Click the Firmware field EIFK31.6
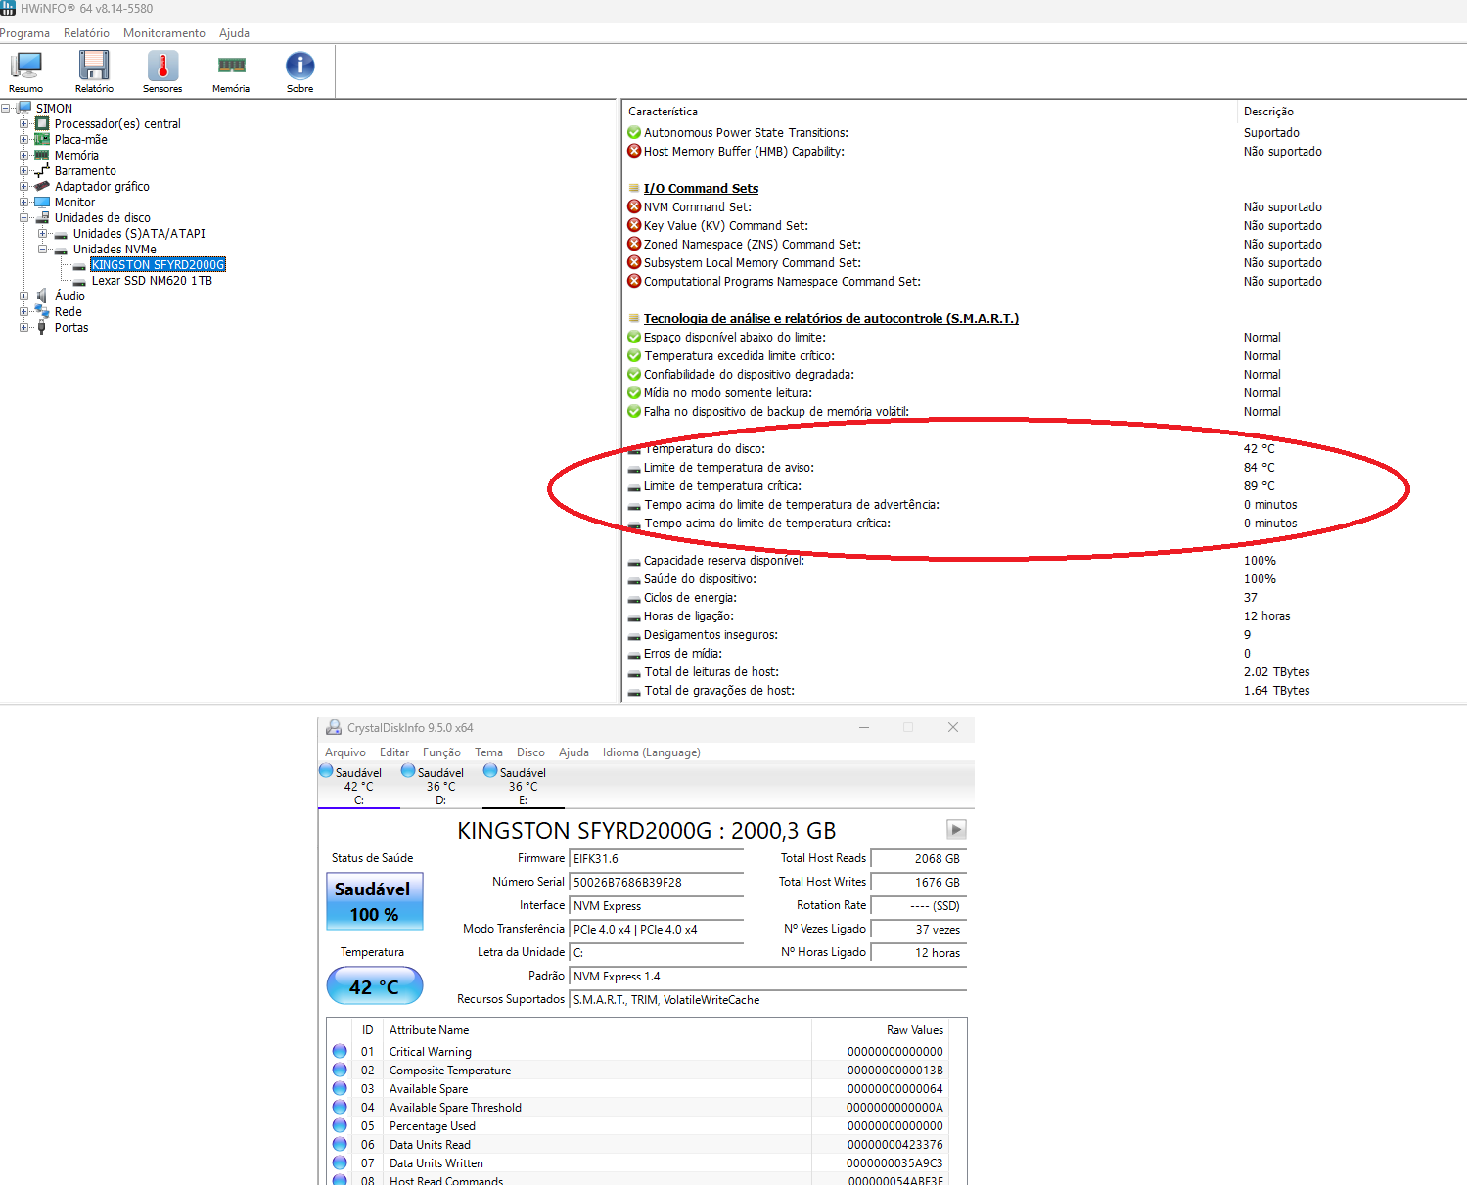This screenshot has width=1467, height=1185. [x=657, y=859]
